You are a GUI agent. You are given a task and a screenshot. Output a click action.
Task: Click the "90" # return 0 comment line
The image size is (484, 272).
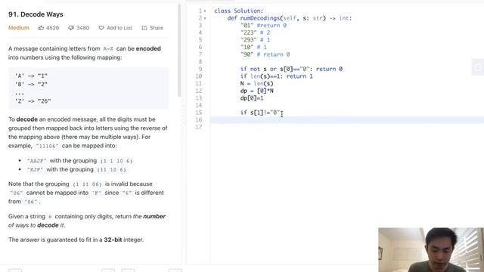point(265,54)
